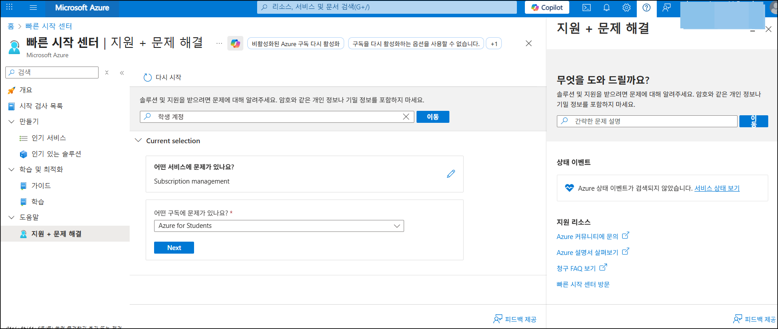Viewport: 778px width, 329px height.
Task: Show the +1 additional suggestions
Action: tap(494, 43)
